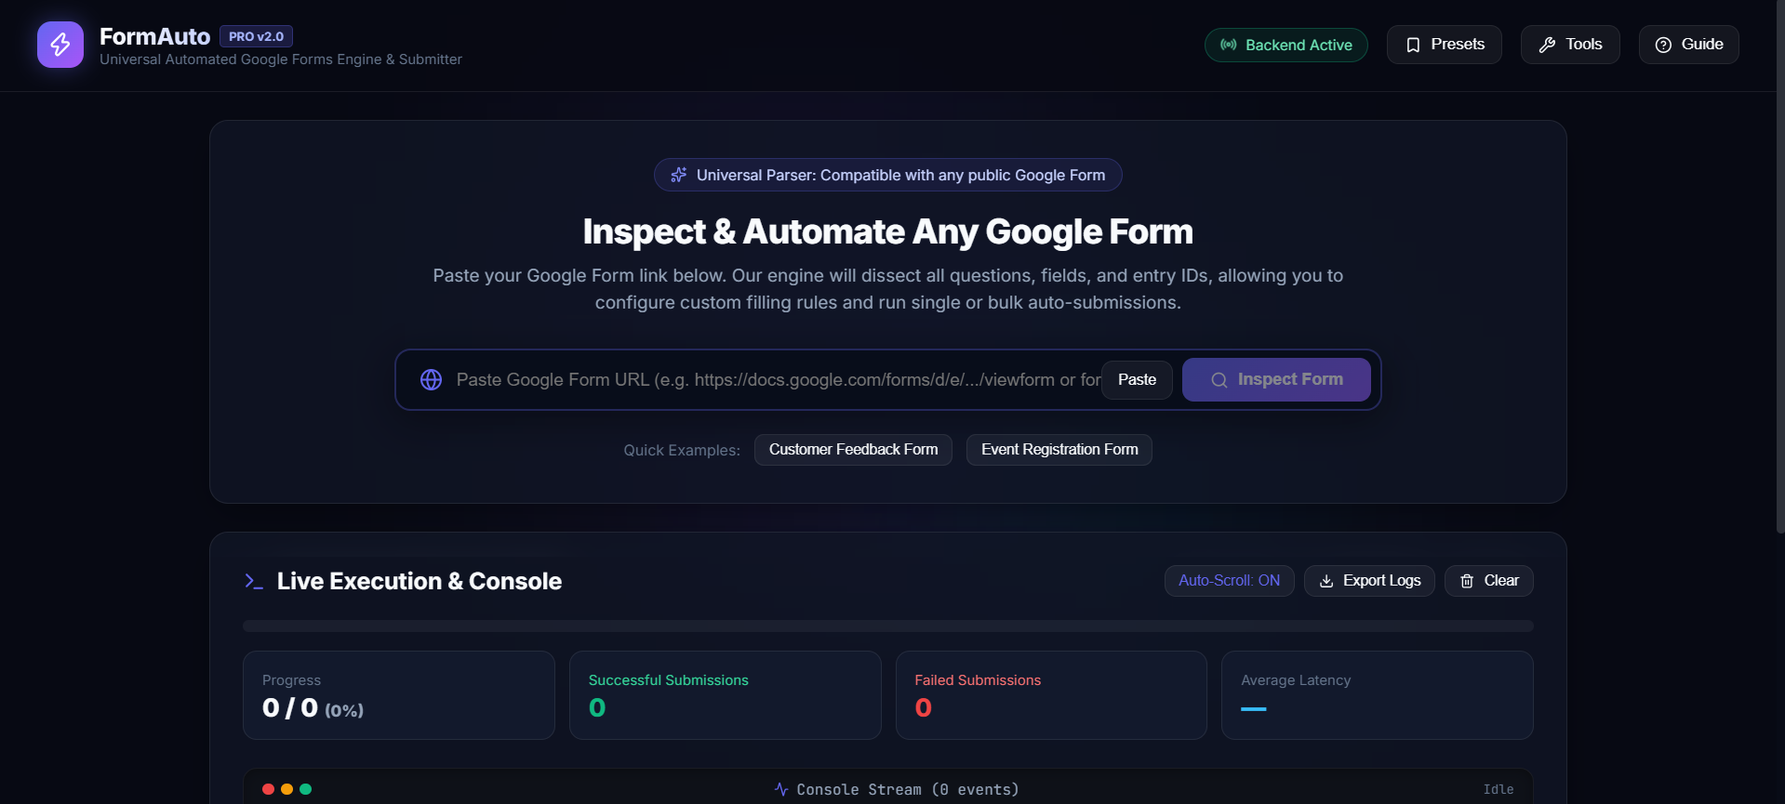
Task: Clear the console logs
Action: coord(1488,581)
